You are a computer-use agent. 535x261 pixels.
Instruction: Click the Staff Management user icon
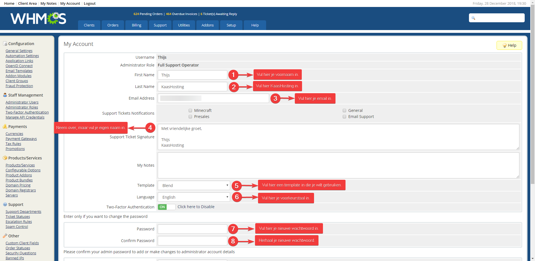coord(5,95)
